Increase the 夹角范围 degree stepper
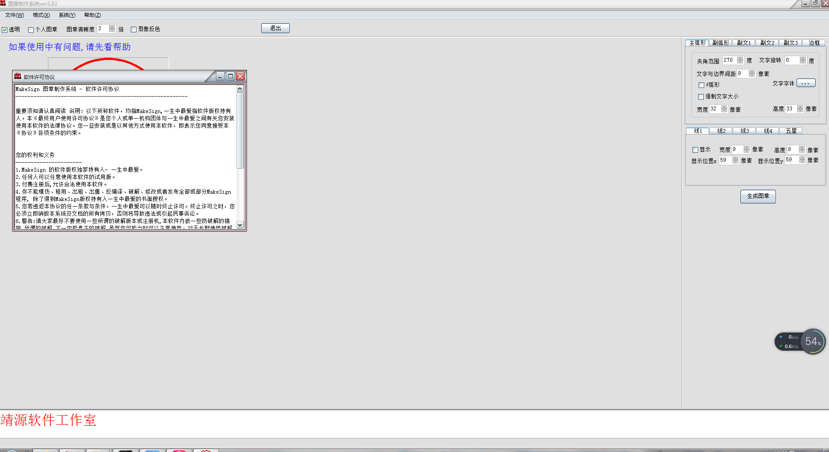The height and width of the screenshot is (452, 829). pos(740,58)
